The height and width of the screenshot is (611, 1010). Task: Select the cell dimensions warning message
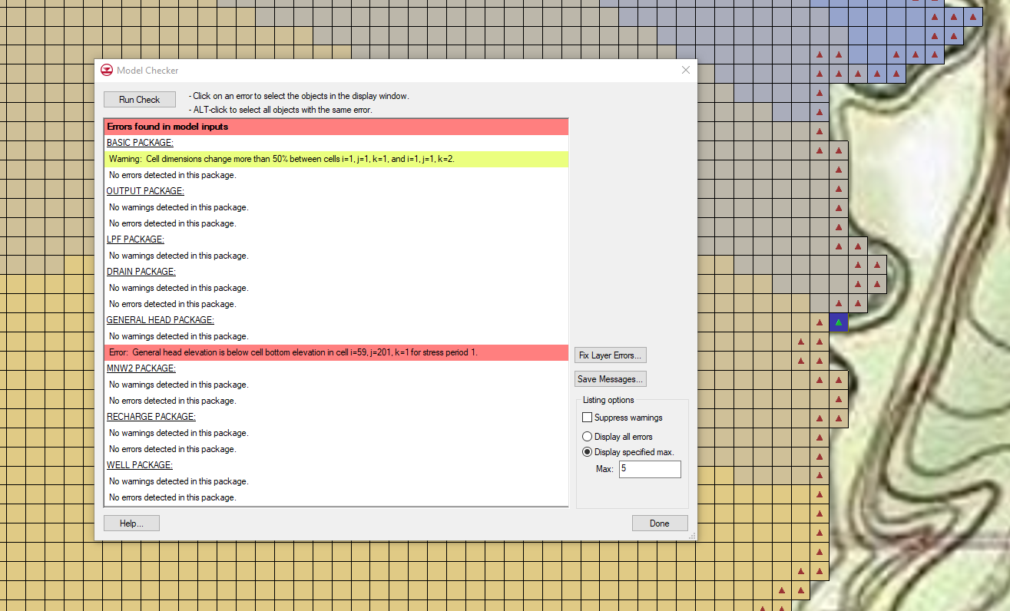[336, 159]
